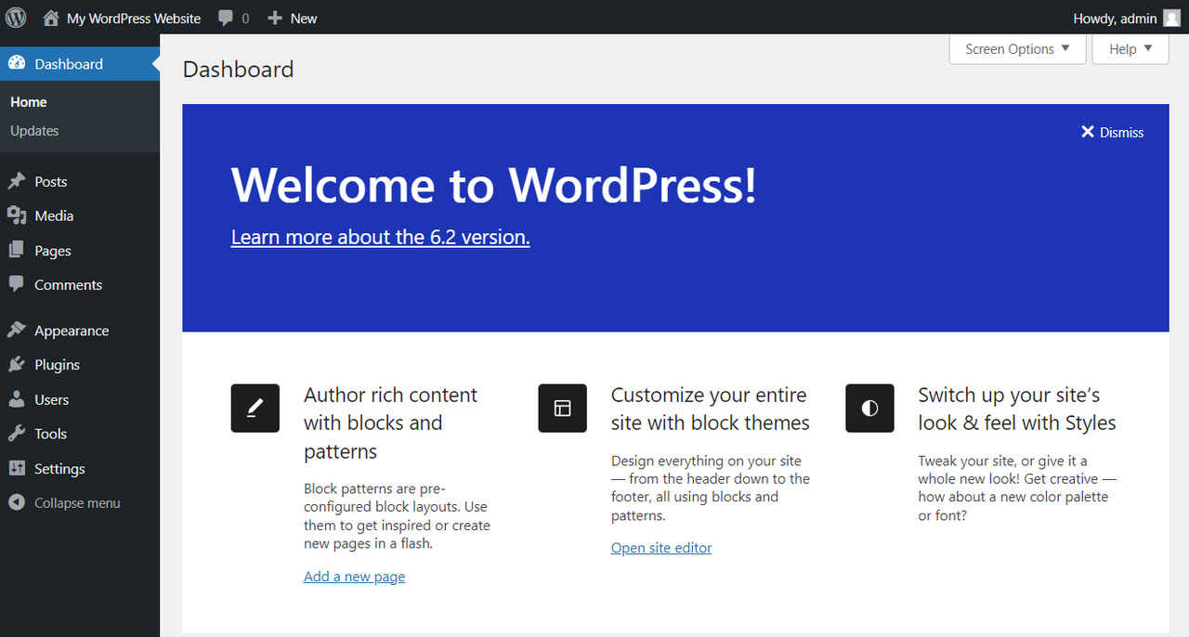Click the admin avatar thumbnail
The height and width of the screenshot is (637, 1189).
pos(1174,17)
